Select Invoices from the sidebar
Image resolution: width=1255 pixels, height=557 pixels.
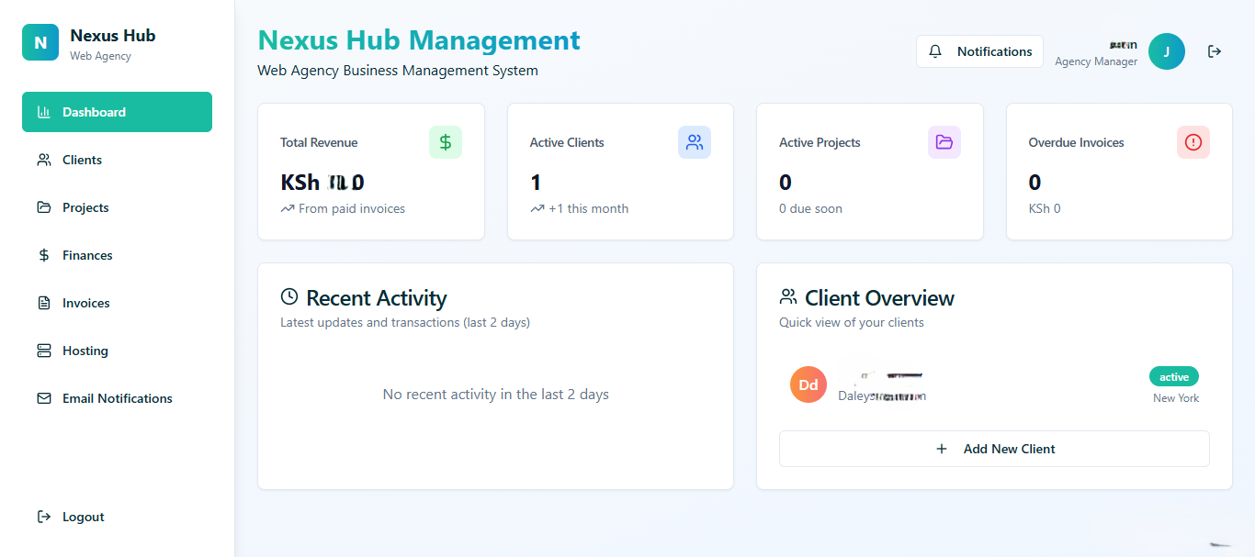pyautogui.click(x=85, y=303)
